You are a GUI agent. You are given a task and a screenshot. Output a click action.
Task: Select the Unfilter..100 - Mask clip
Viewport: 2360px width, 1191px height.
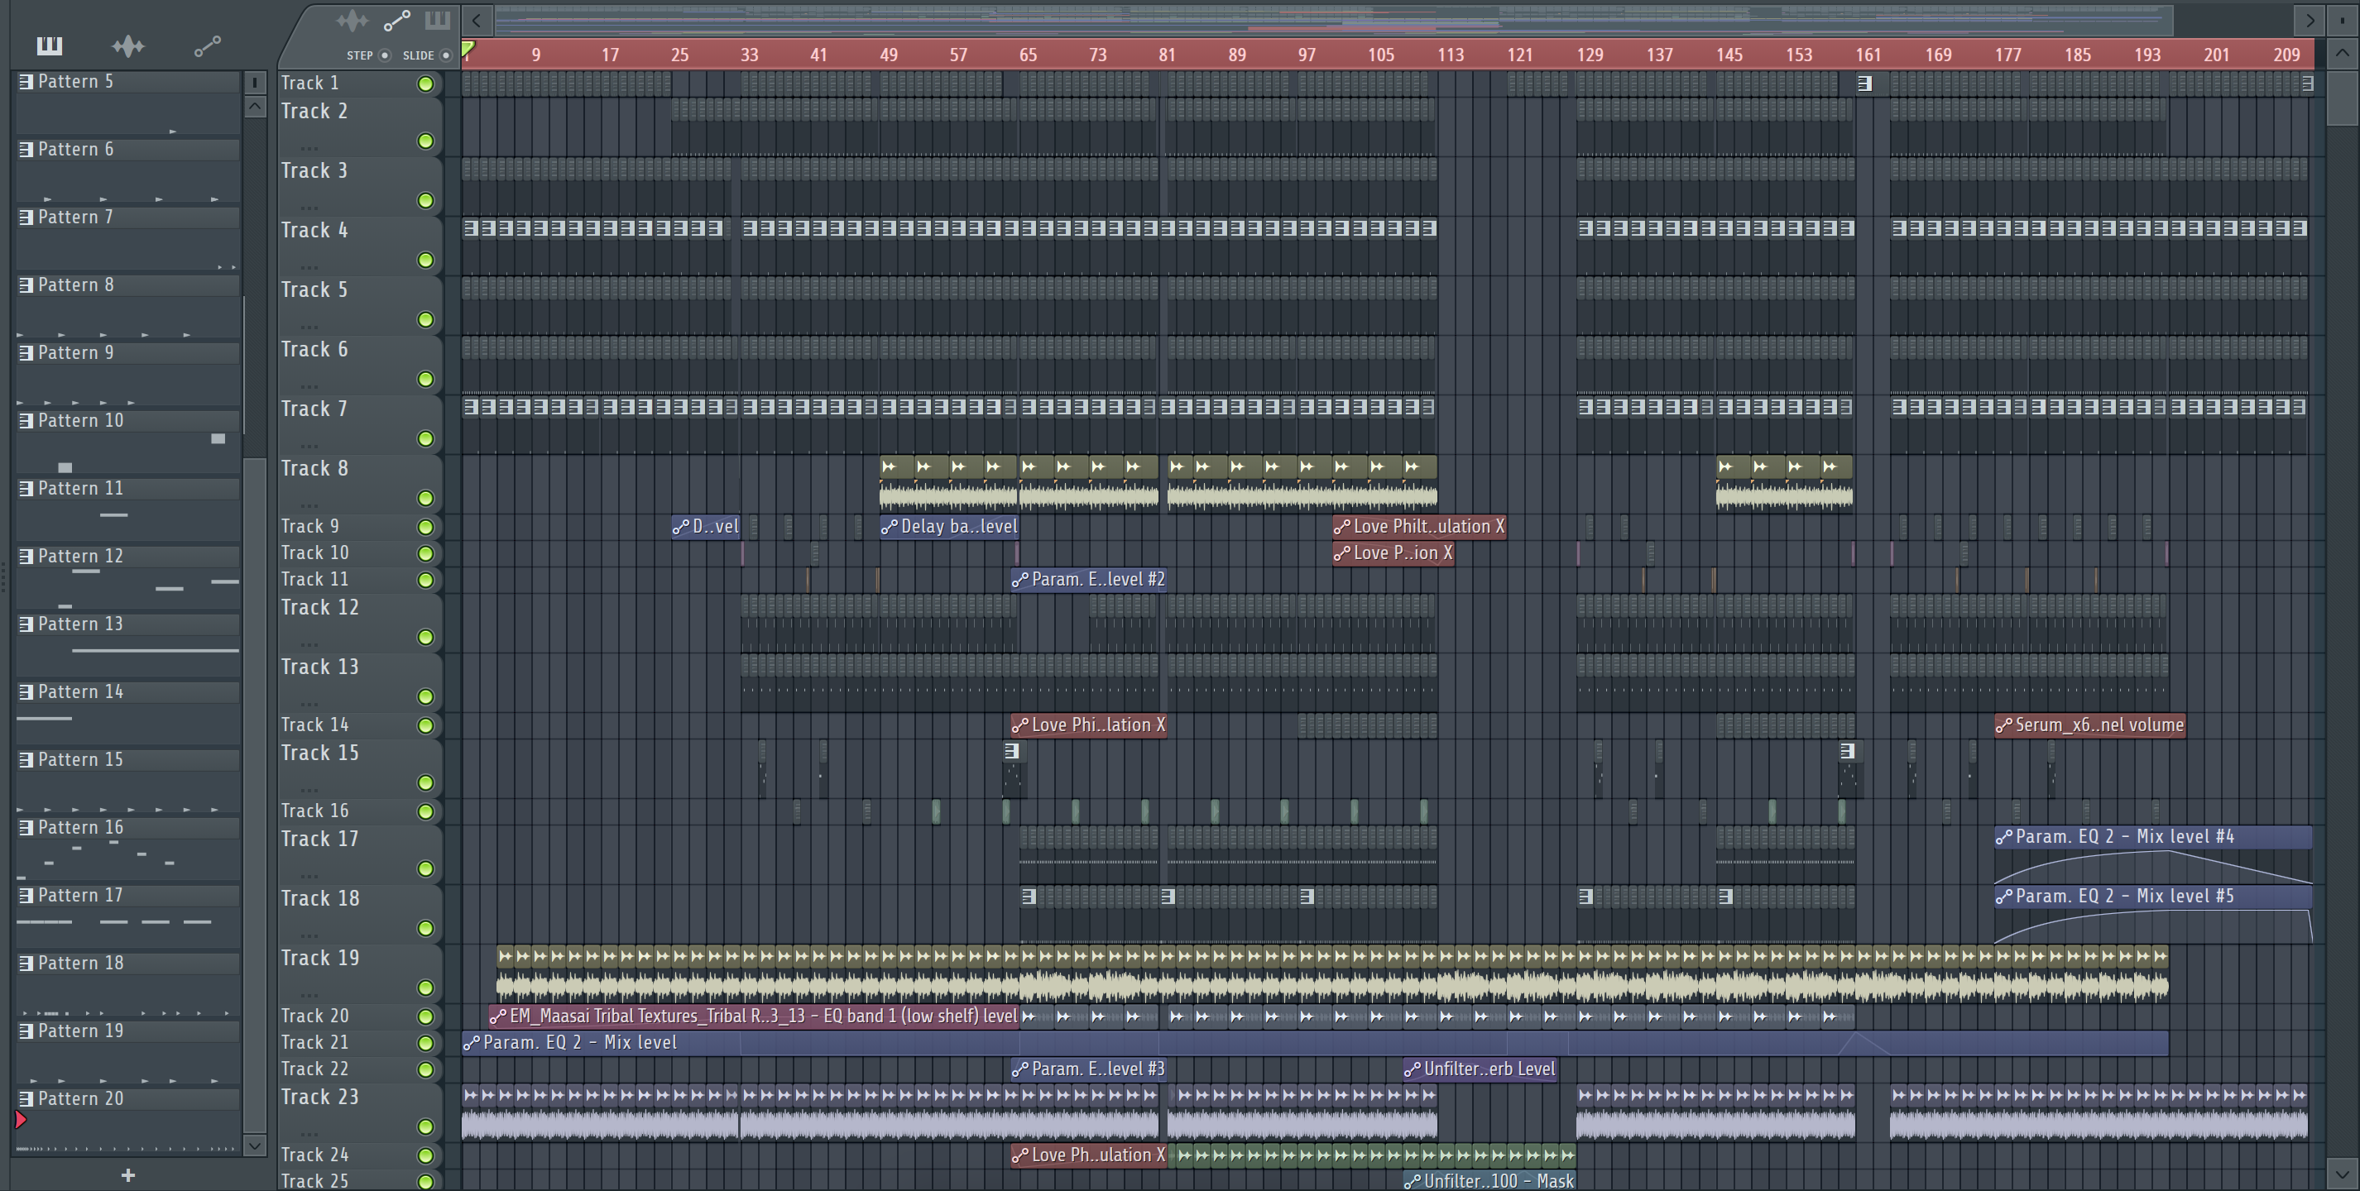[x=1489, y=1182]
